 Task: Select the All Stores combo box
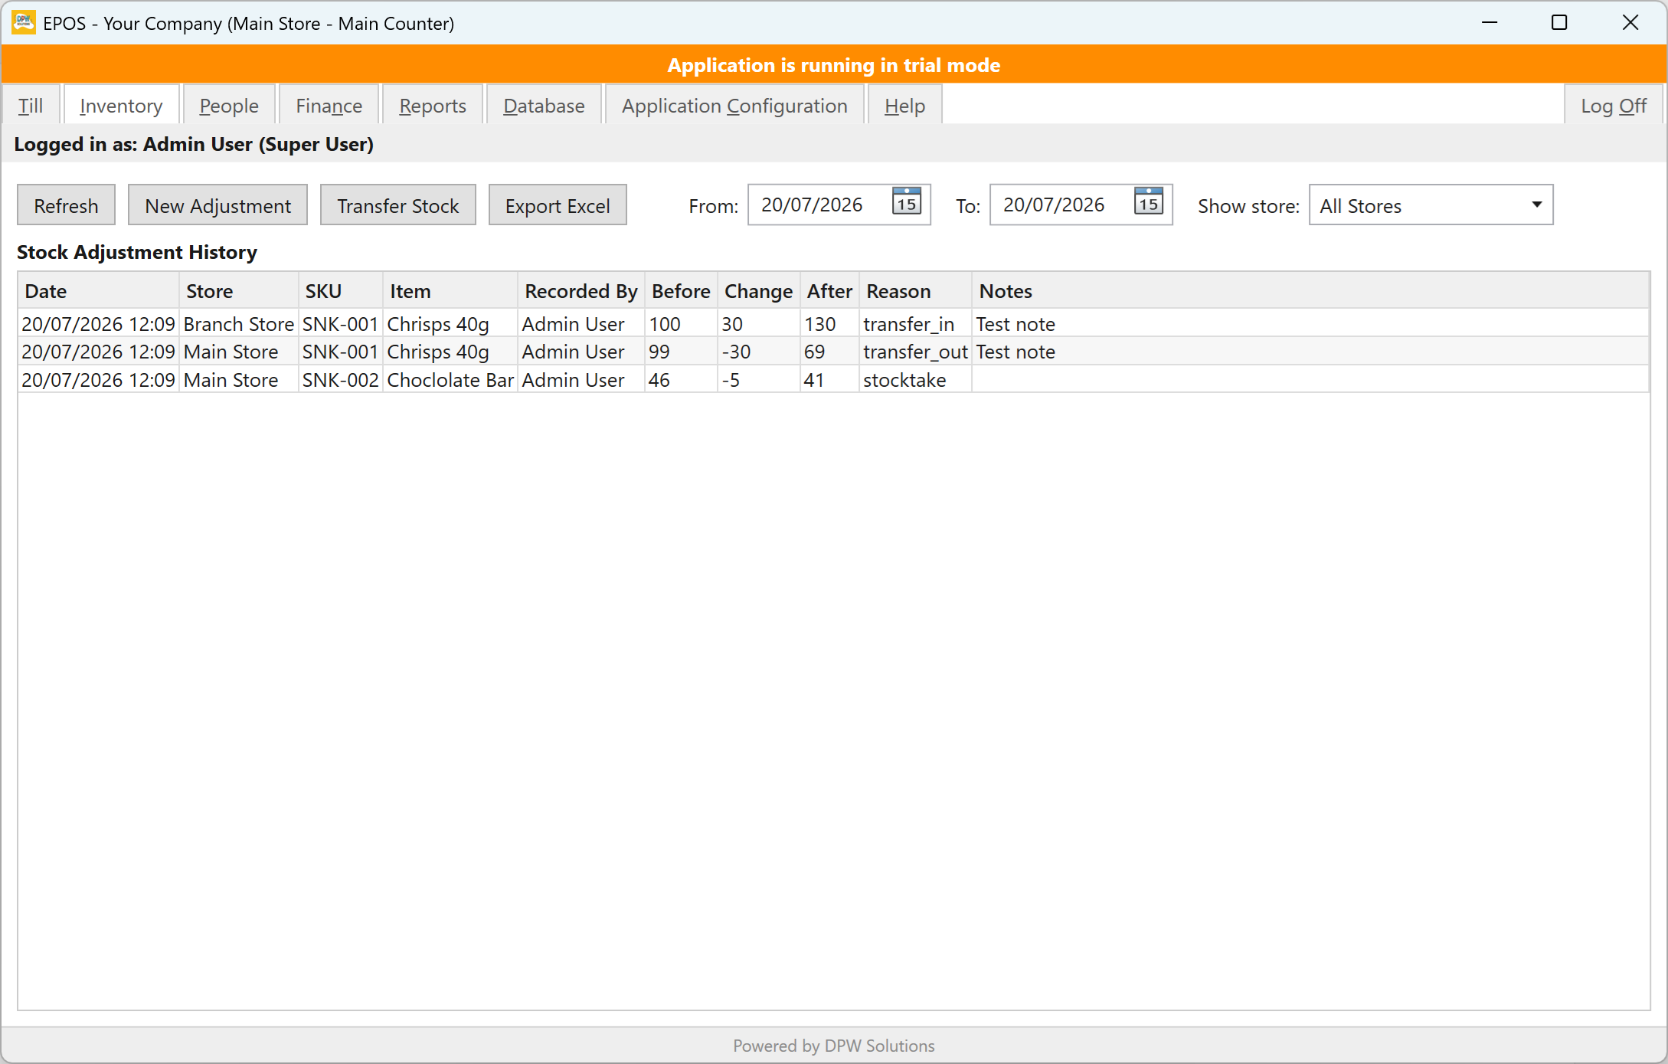click(x=1431, y=205)
